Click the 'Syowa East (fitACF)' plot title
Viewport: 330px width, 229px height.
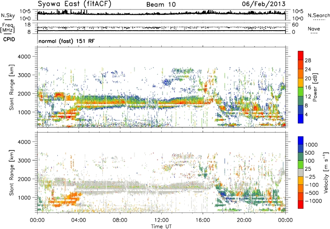[x=74, y=4]
